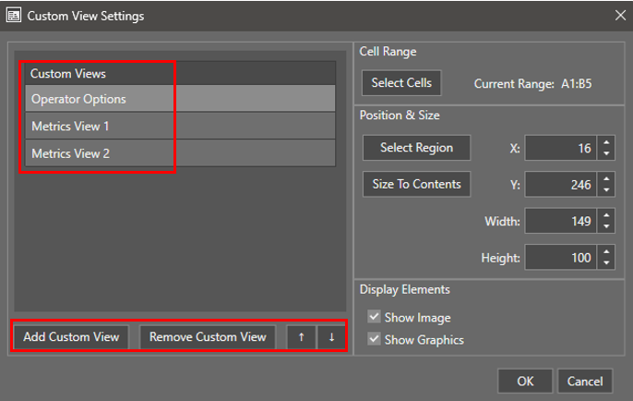Click the move down arrow button
The image size is (633, 401).
(x=330, y=337)
